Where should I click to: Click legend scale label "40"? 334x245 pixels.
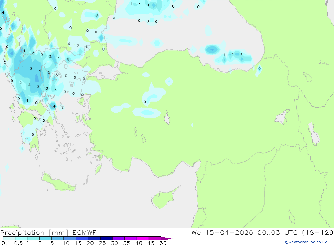[x=139, y=243]
